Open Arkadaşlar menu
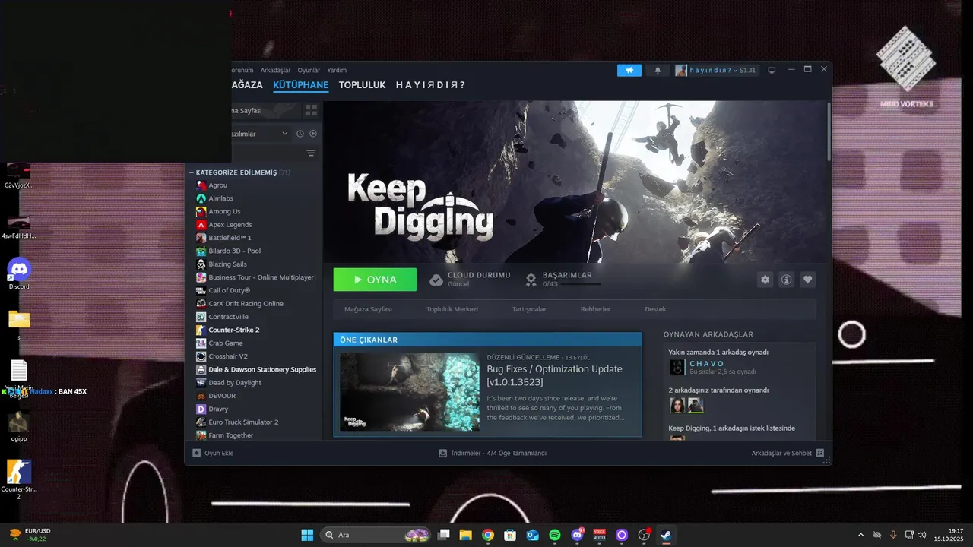Screen dimensions: 973x547 pos(275,70)
